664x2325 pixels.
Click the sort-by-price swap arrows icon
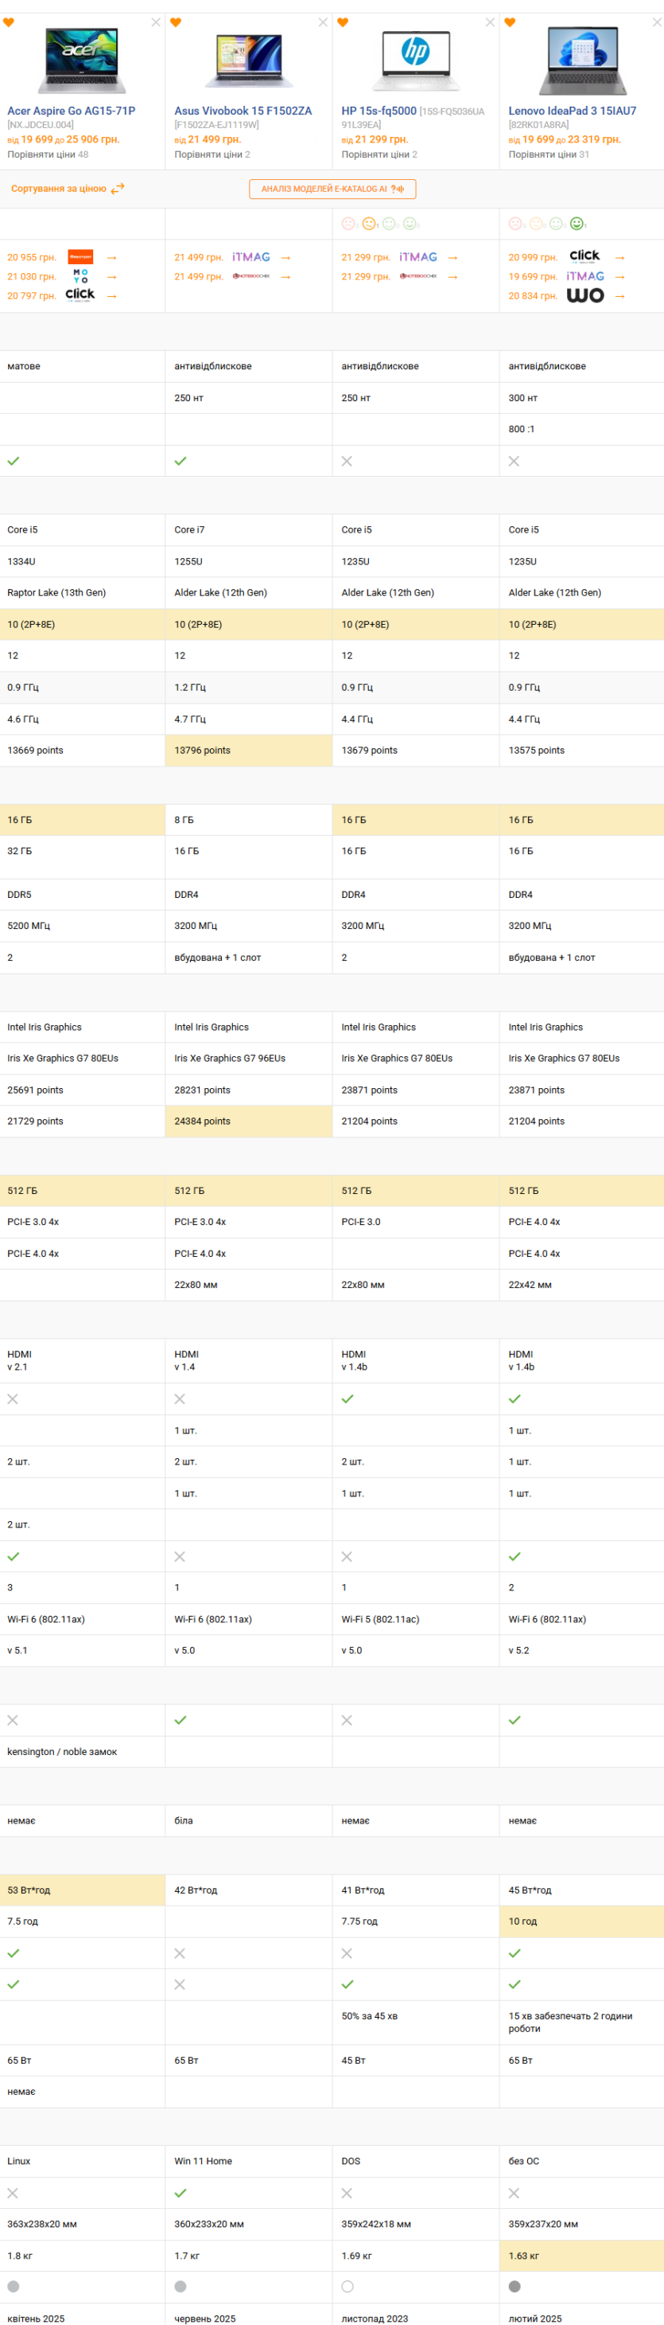coord(117,189)
